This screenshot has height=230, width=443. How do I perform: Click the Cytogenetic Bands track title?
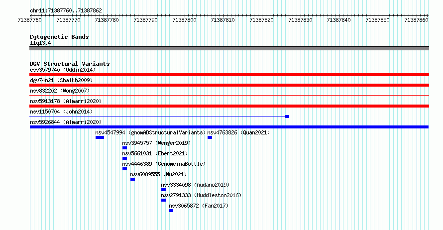(59, 37)
